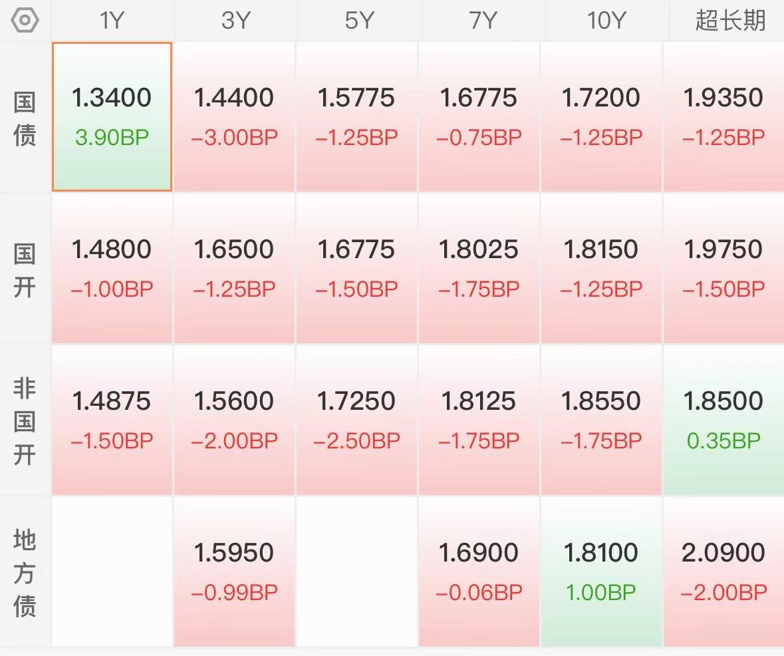Open the 地方债 row label
The height and width of the screenshot is (656, 784).
click(25, 574)
